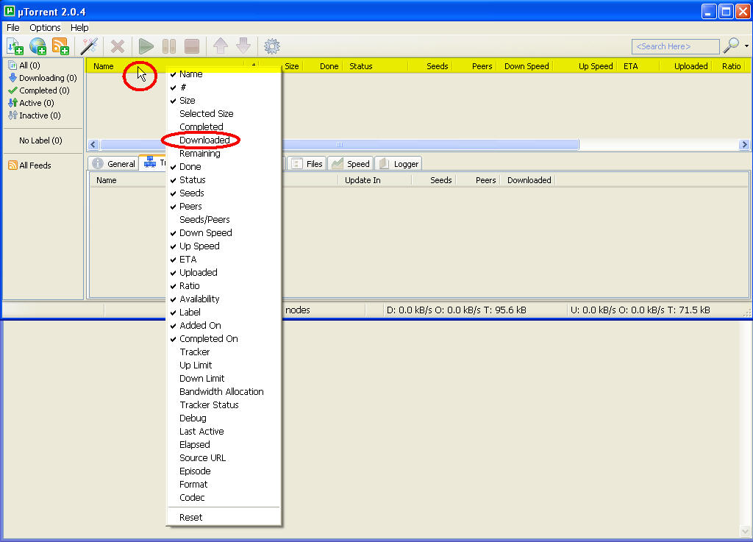753x542 pixels.
Task: Open the Options menu
Action: (45, 28)
